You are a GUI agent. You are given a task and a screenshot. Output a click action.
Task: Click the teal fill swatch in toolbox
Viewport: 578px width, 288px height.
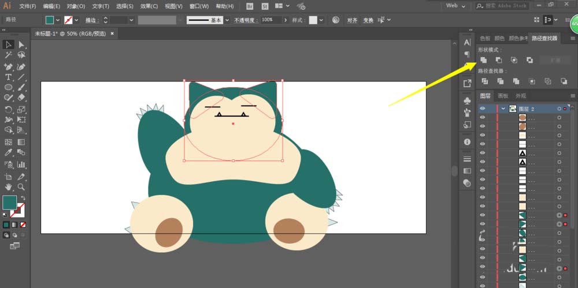click(x=10, y=203)
